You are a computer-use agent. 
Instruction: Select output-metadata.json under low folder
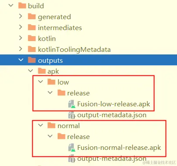[112, 115]
